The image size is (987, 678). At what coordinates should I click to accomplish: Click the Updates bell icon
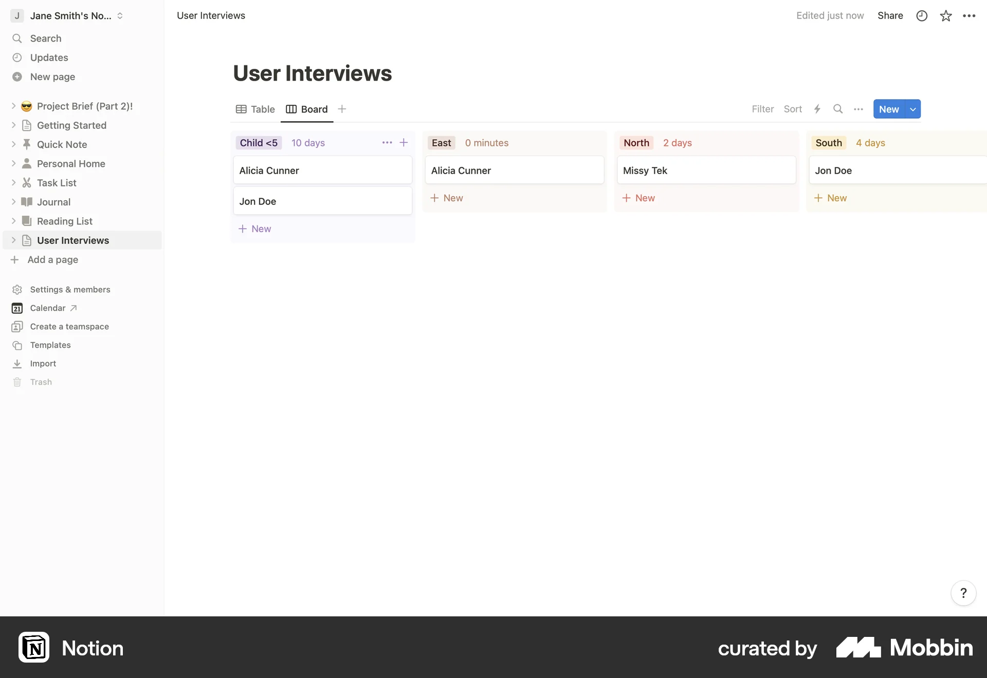(x=17, y=57)
